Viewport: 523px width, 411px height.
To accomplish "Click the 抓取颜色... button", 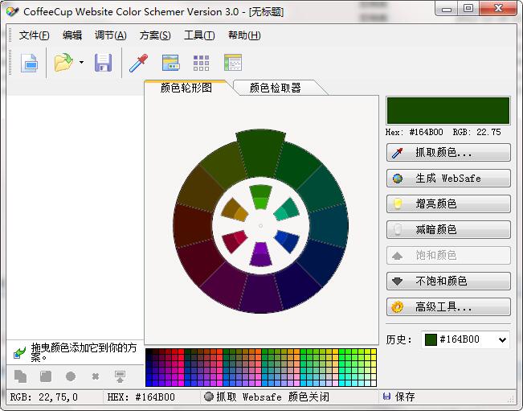I will [x=448, y=153].
